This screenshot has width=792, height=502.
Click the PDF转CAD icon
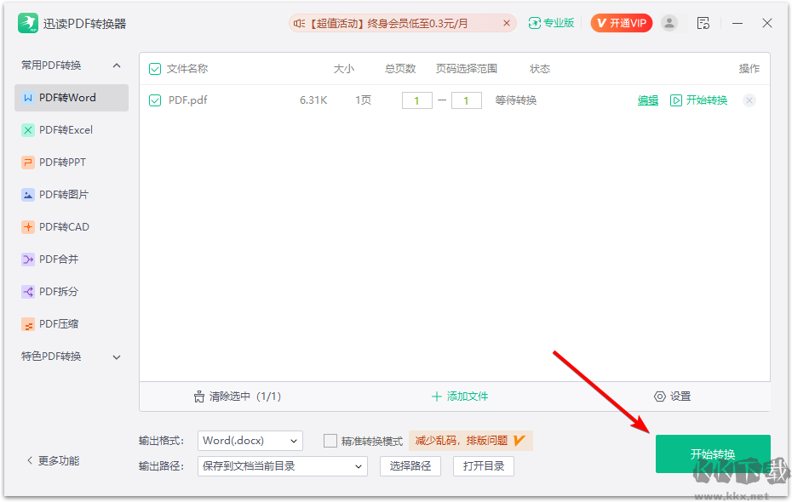point(28,227)
